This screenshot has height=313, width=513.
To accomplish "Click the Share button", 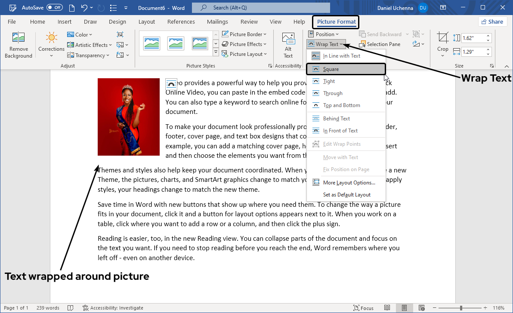I will click(492, 22).
